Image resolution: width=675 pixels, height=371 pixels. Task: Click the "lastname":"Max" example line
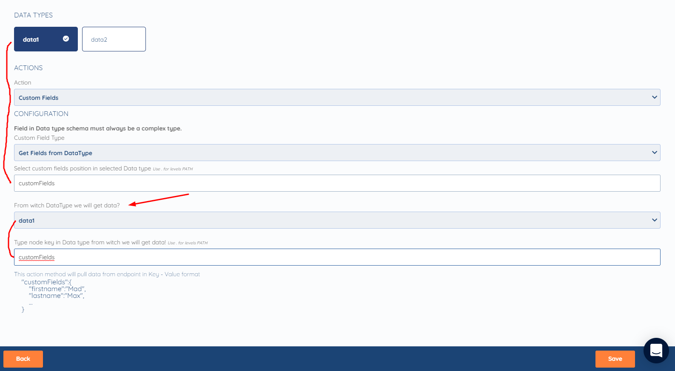click(x=57, y=295)
